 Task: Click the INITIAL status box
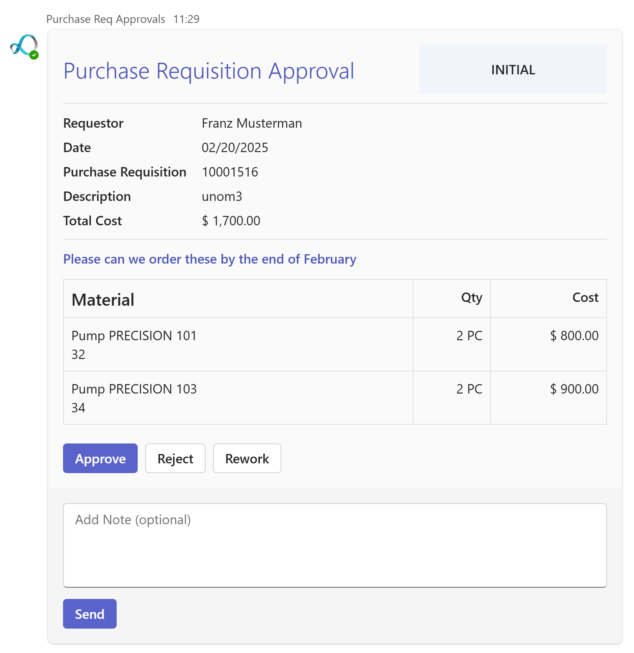(x=513, y=69)
